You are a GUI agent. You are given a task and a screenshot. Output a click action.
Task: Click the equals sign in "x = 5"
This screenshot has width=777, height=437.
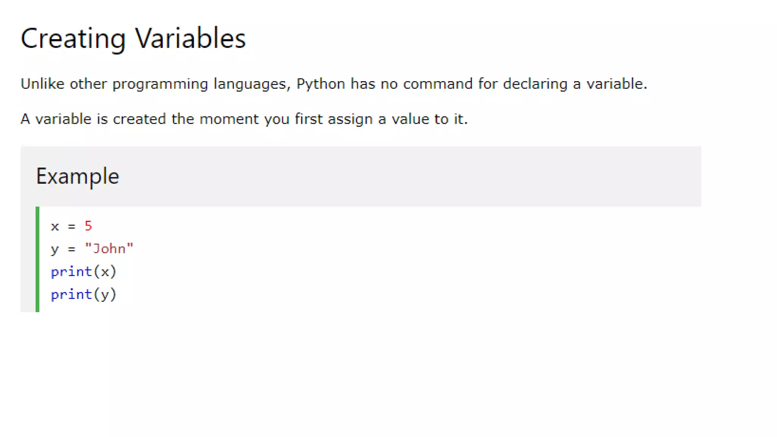pos(72,227)
